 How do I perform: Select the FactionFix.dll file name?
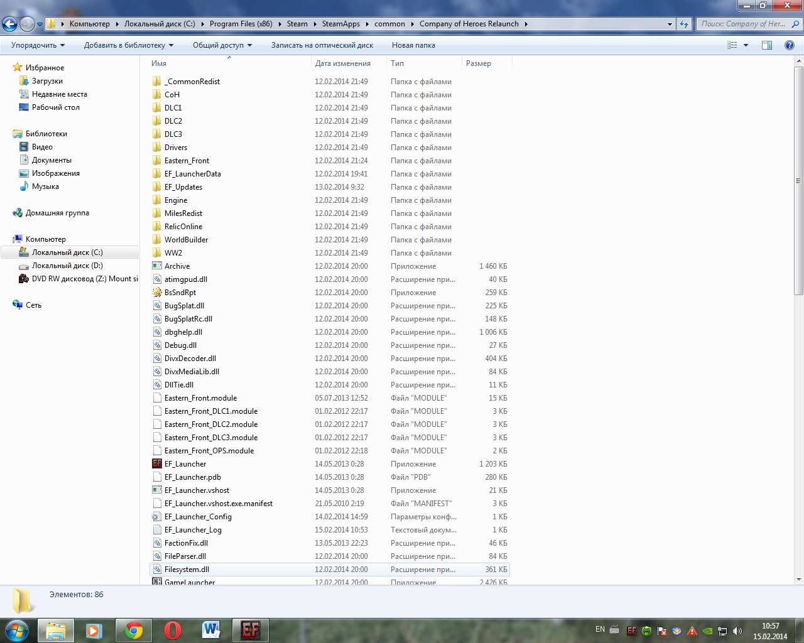pos(186,543)
